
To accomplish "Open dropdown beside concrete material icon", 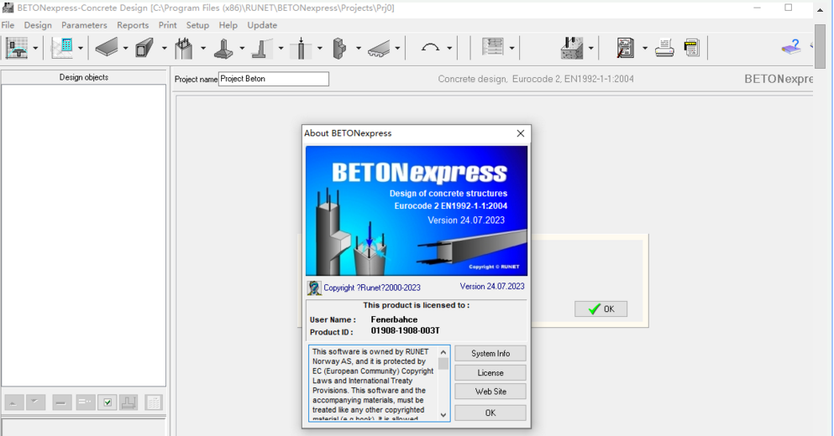I will (x=591, y=49).
